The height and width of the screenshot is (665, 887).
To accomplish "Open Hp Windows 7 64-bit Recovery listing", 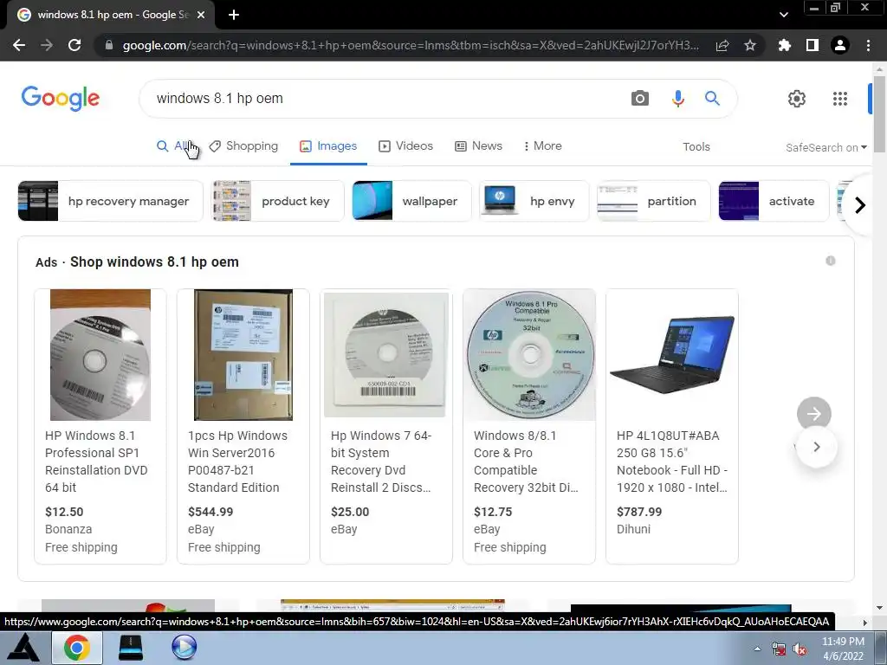I will (382, 462).
